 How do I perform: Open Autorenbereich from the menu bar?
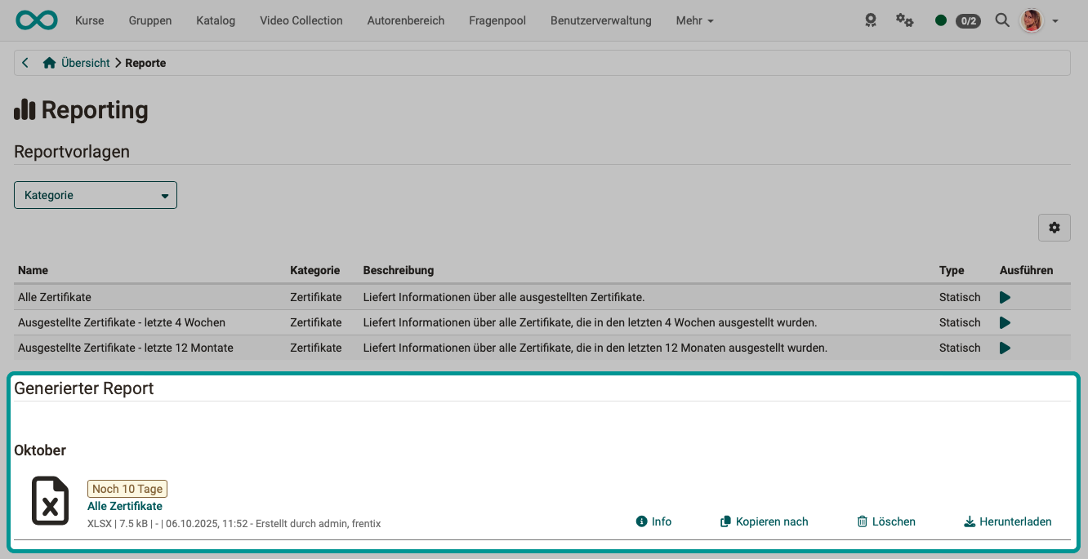[x=405, y=20]
